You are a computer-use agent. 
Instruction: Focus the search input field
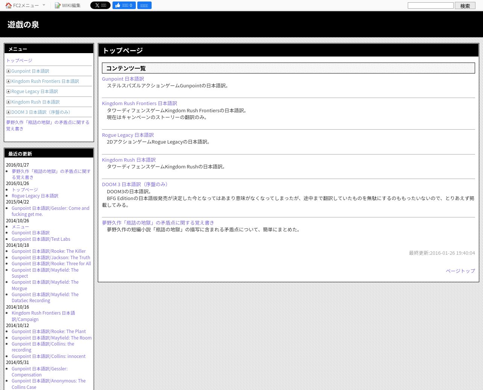431,5
